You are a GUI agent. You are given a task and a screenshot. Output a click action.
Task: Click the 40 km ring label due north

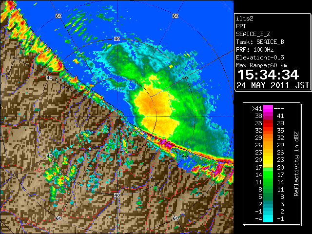pos(117,39)
